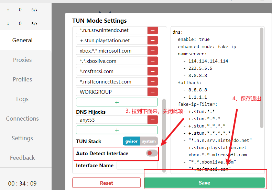Click the settings list vertical scrollbar

[x=164, y=136]
